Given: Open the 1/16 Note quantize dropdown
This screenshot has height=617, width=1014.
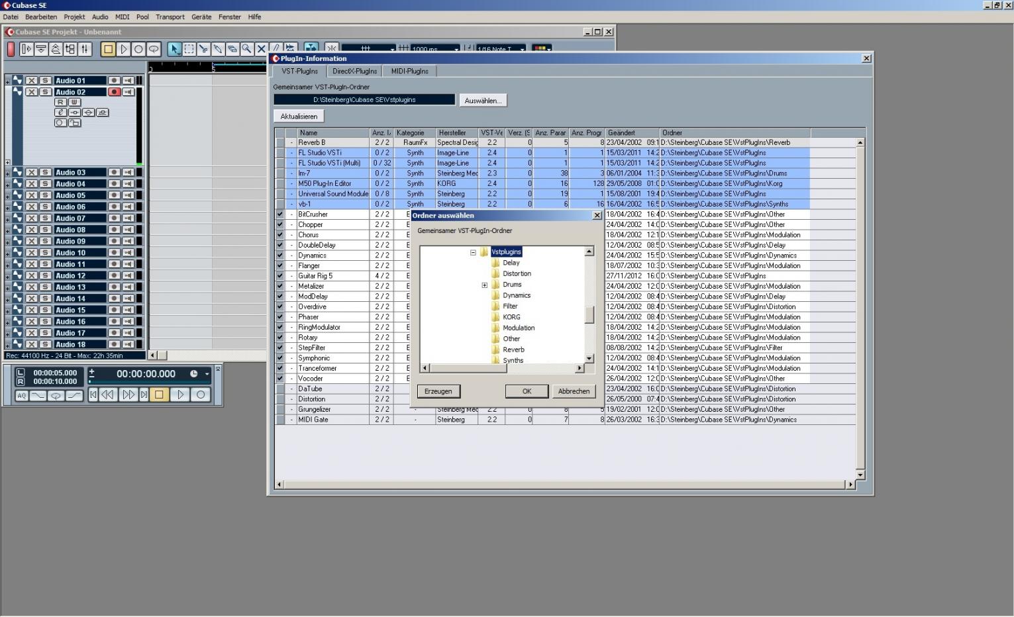Looking at the screenshot, I should [x=522, y=50].
